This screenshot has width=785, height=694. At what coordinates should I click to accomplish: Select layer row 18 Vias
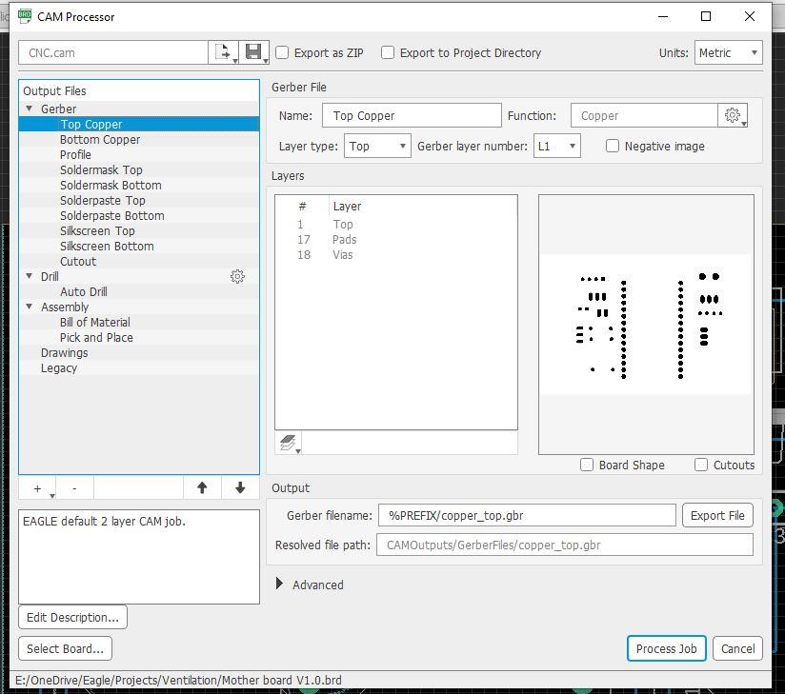click(396, 255)
